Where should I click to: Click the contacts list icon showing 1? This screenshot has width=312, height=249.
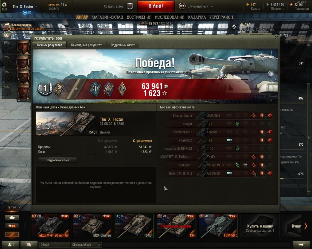pos(11,244)
